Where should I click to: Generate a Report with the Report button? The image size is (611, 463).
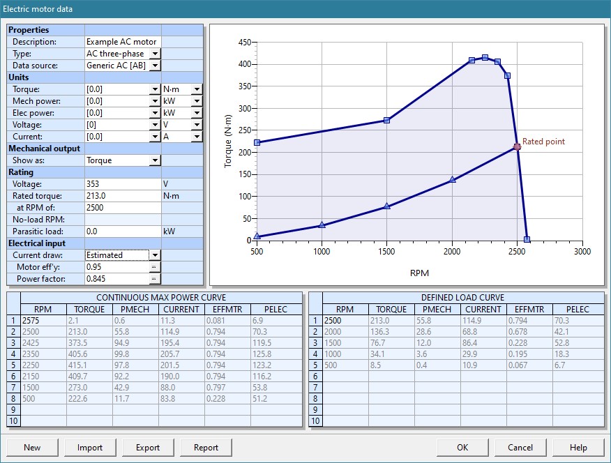[x=206, y=448]
